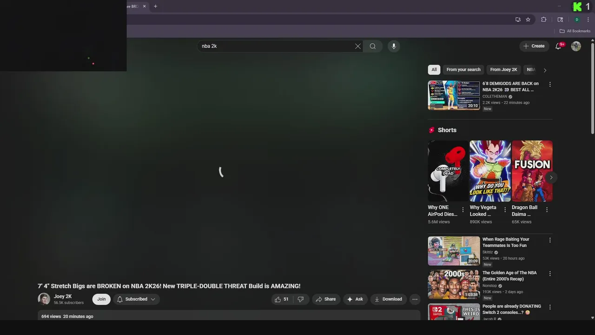Show next Shorts with arrow

click(x=551, y=177)
